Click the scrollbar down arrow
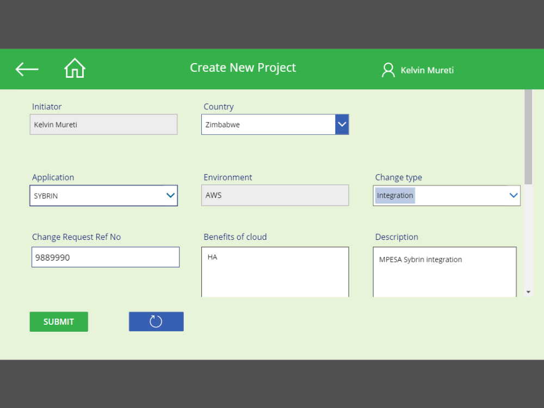 [x=528, y=292]
